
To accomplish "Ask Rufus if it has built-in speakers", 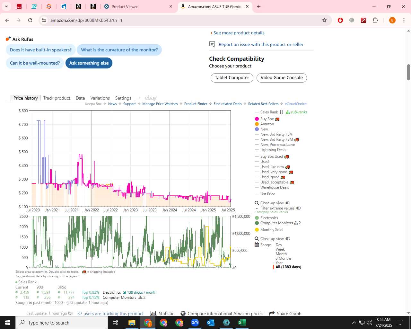I will 41,50.
